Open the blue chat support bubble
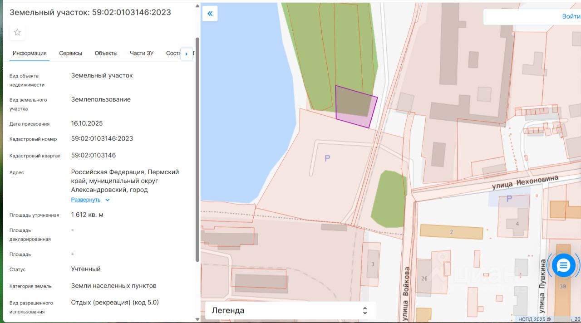Screen dimensions: 581x323 563,265
